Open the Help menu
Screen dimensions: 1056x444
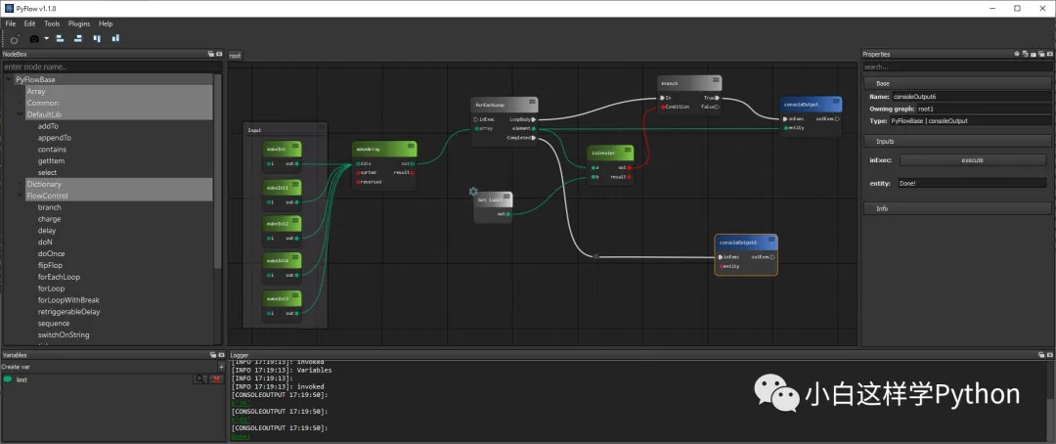point(106,23)
